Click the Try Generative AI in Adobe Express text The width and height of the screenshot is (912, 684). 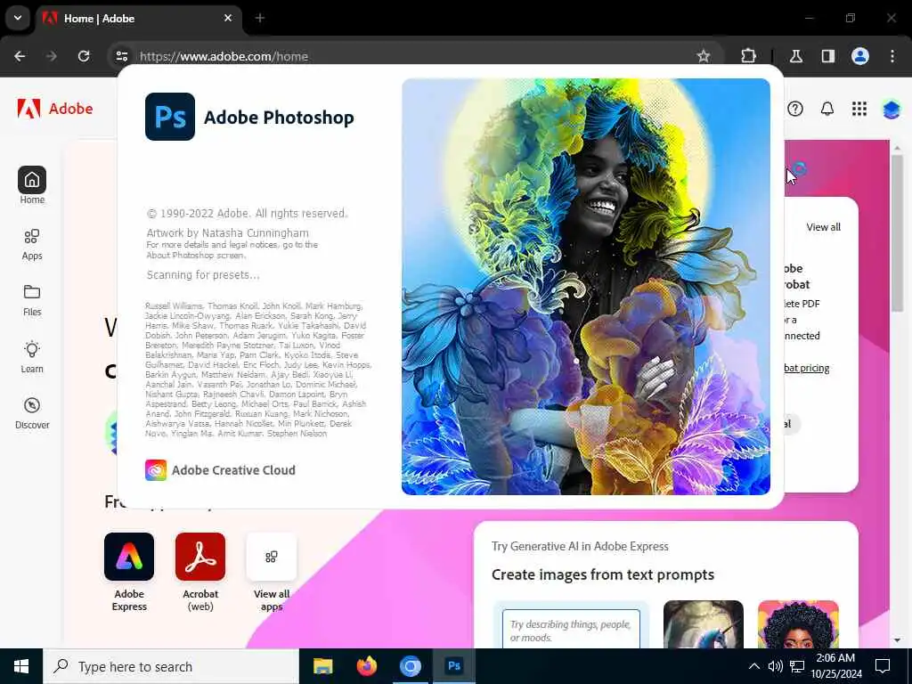point(580,546)
